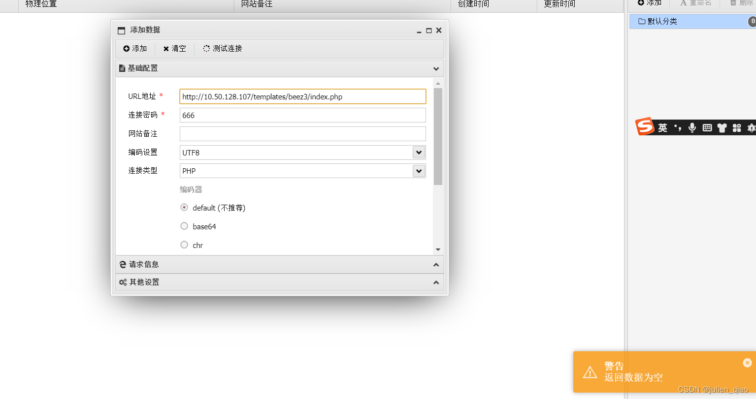756x399 pixels.
Task: Toggle the 英 language mode on the IME bar
Action: [x=662, y=128]
